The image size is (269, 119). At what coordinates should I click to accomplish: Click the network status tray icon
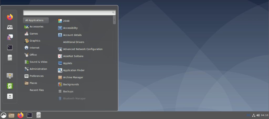(x=254, y=115)
